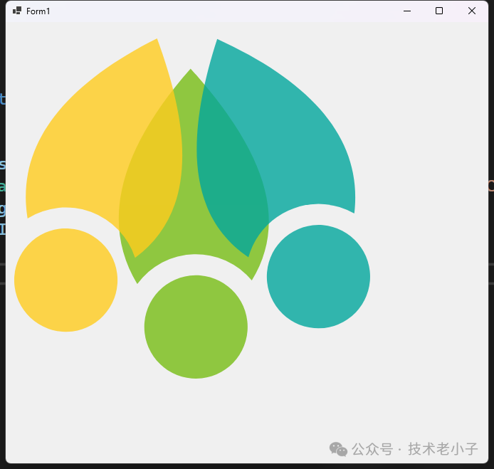Close the Form1 window
The image size is (494, 469).
click(471, 11)
